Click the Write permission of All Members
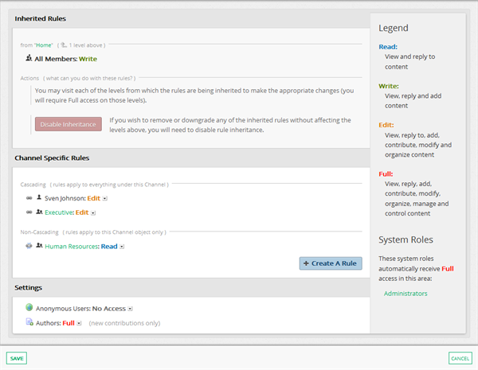The width and height of the screenshot is (478, 370). coord(88,59)
